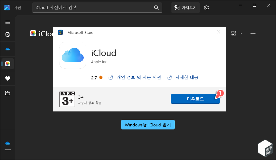Click Windows용 iCloud 받기 button
The width and height of the screenshot is (276, 160).
[x=148, y=125]
